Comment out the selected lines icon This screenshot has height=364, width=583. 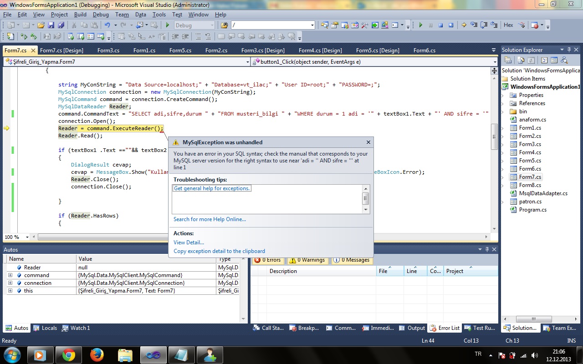[198, 37]
